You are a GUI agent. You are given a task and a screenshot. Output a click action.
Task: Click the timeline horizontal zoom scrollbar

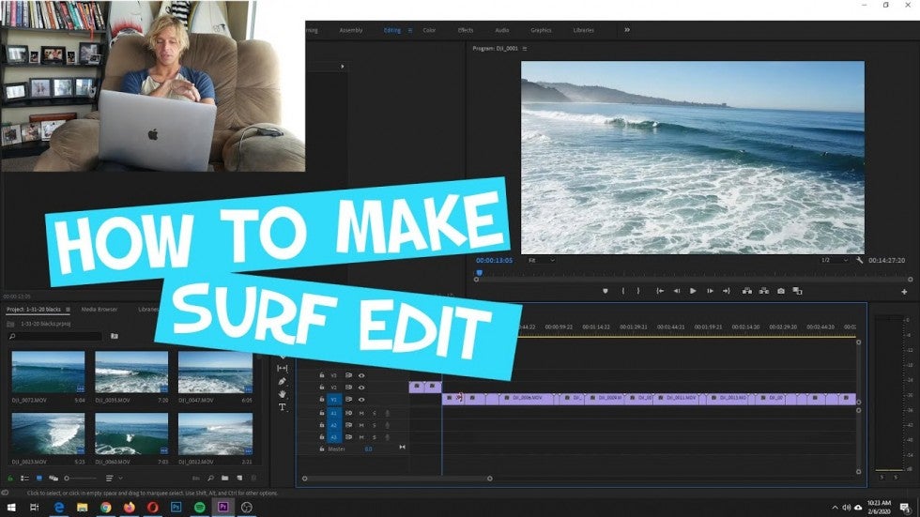click(x=397, y=479)
